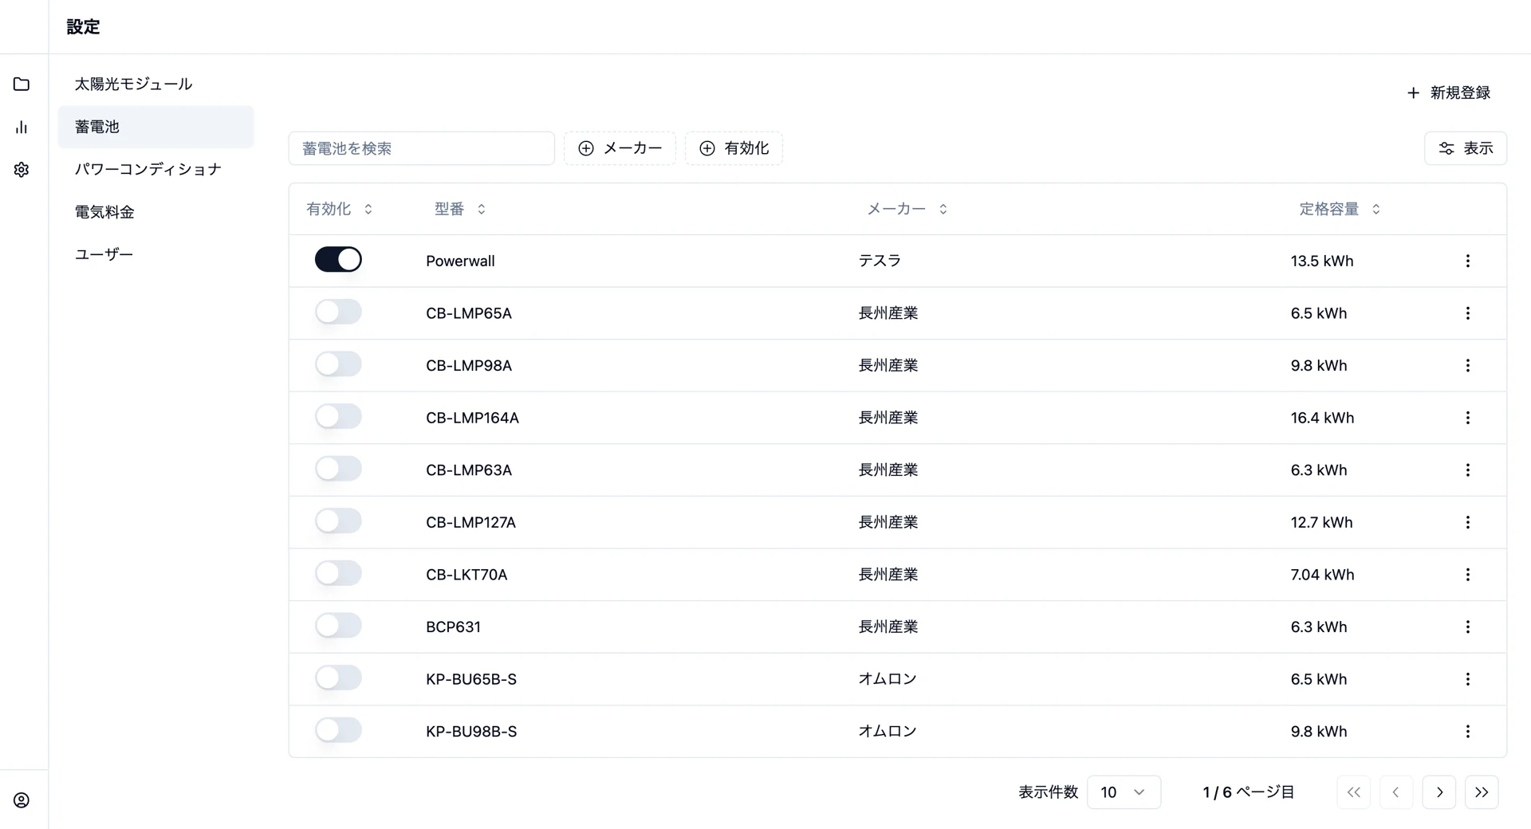Click the 新規登録 button
The image size is (1531, 829).
tap(1449, 92)
